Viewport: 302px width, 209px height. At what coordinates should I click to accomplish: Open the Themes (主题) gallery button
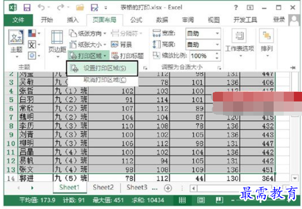16,44
